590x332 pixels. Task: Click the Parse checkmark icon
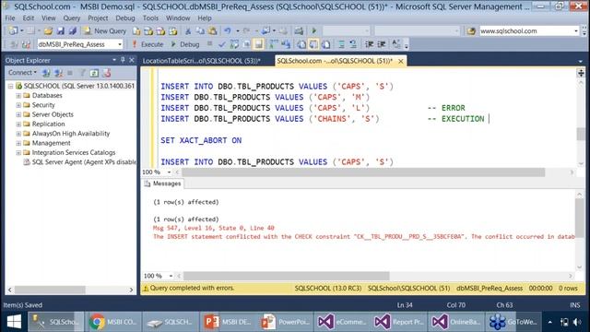pyautogui.click(x=222, y=44)
